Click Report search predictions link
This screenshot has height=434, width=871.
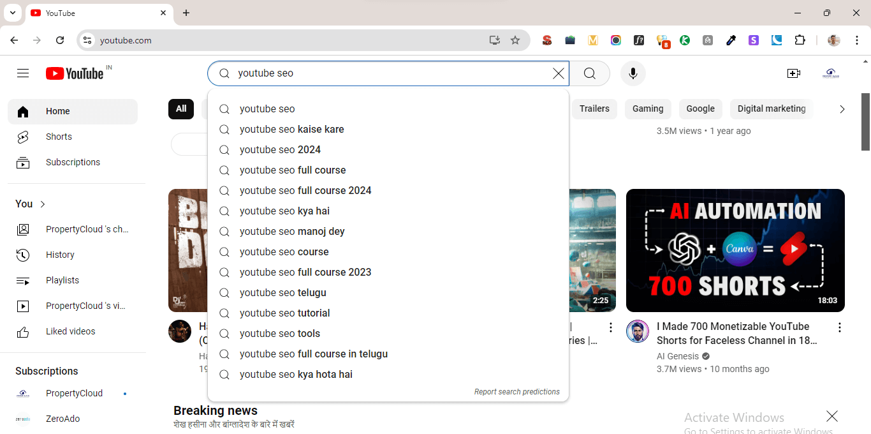click(x=516, y=392)
